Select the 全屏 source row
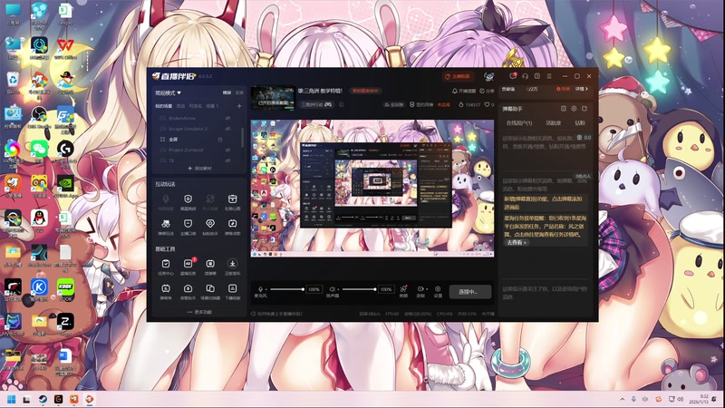Viewport: 725px width, 408px height. (x=198, y=140)
